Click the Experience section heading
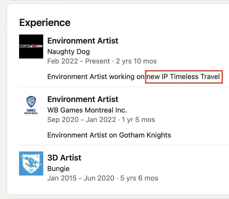 (x=45, y=23)
